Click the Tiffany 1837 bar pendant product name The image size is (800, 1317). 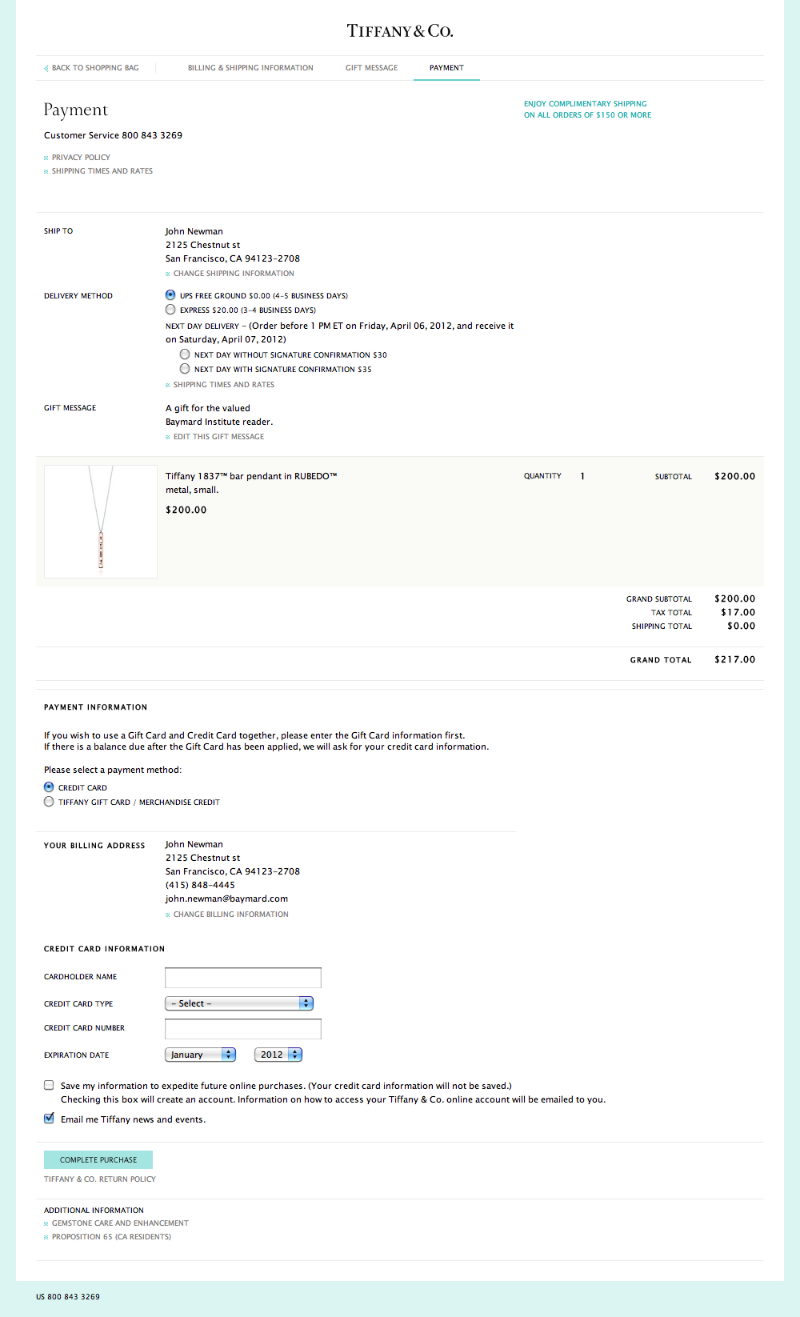click(251, 483)
